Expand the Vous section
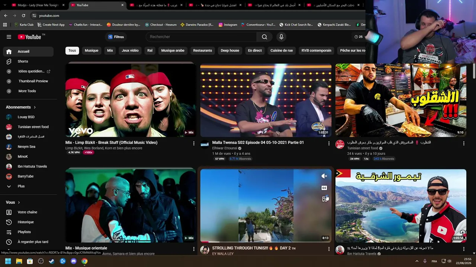Screen dimensions: 476x267 (x=13, y=202)
